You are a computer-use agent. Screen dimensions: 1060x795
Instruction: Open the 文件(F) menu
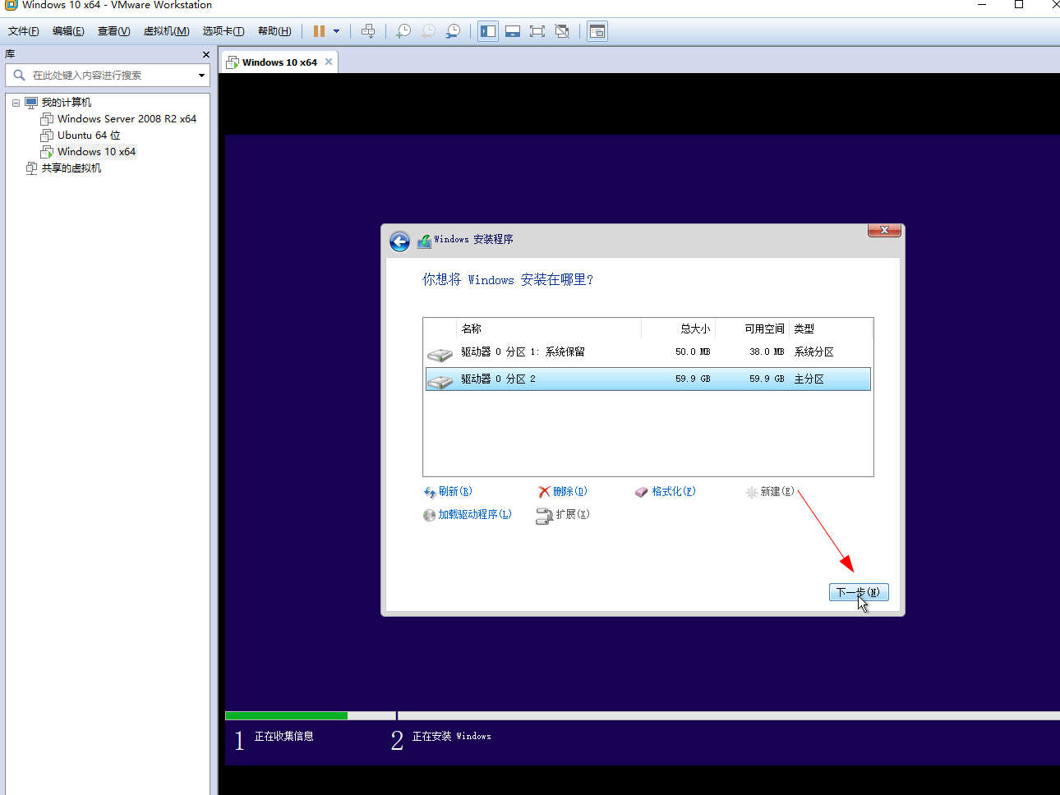(24, 31)
